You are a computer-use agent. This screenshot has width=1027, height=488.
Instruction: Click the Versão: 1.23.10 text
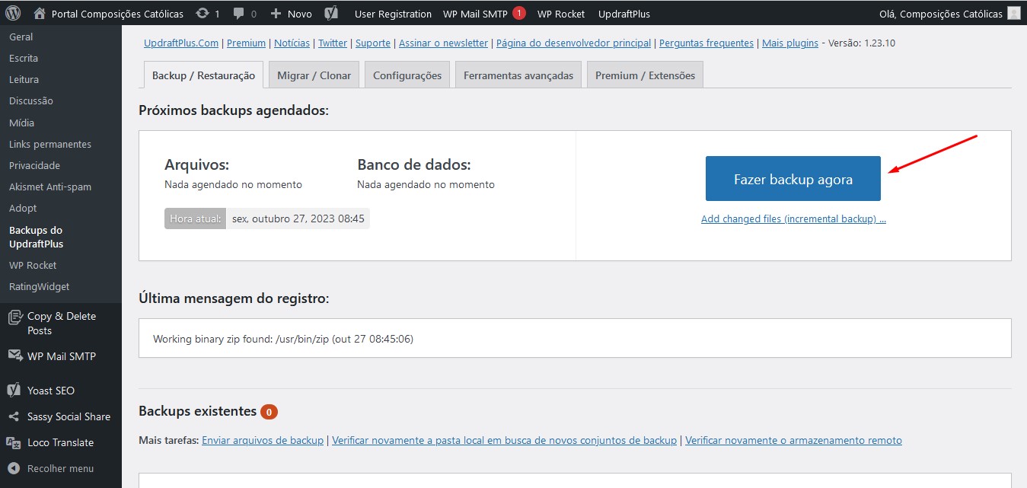click(861, 43)
